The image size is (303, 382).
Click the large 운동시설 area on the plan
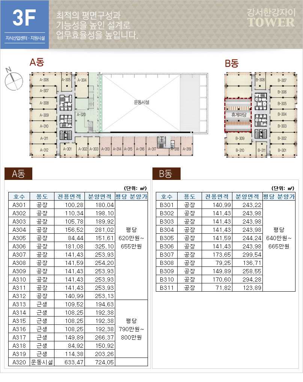[x=141, y=102]
